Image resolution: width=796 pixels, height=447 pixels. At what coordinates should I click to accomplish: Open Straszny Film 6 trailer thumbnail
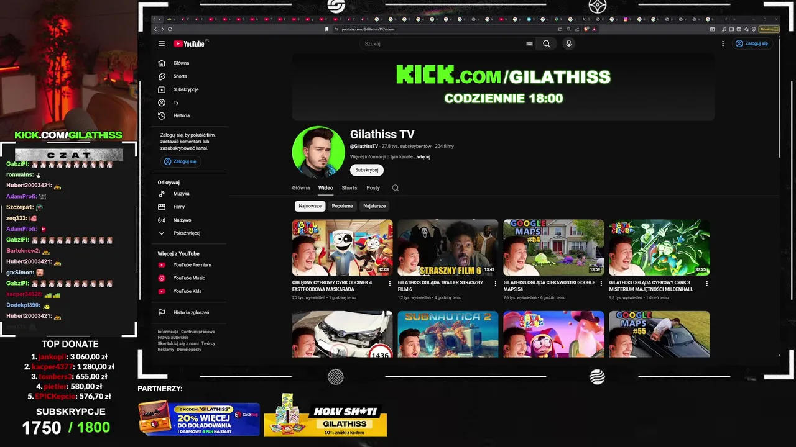(x=448, y=247)
